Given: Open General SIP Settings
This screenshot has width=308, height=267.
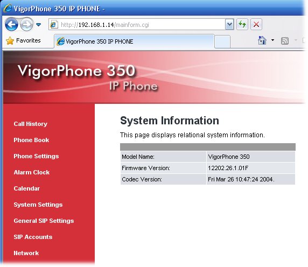Looking at the screenshot, I should coord(44,221).
